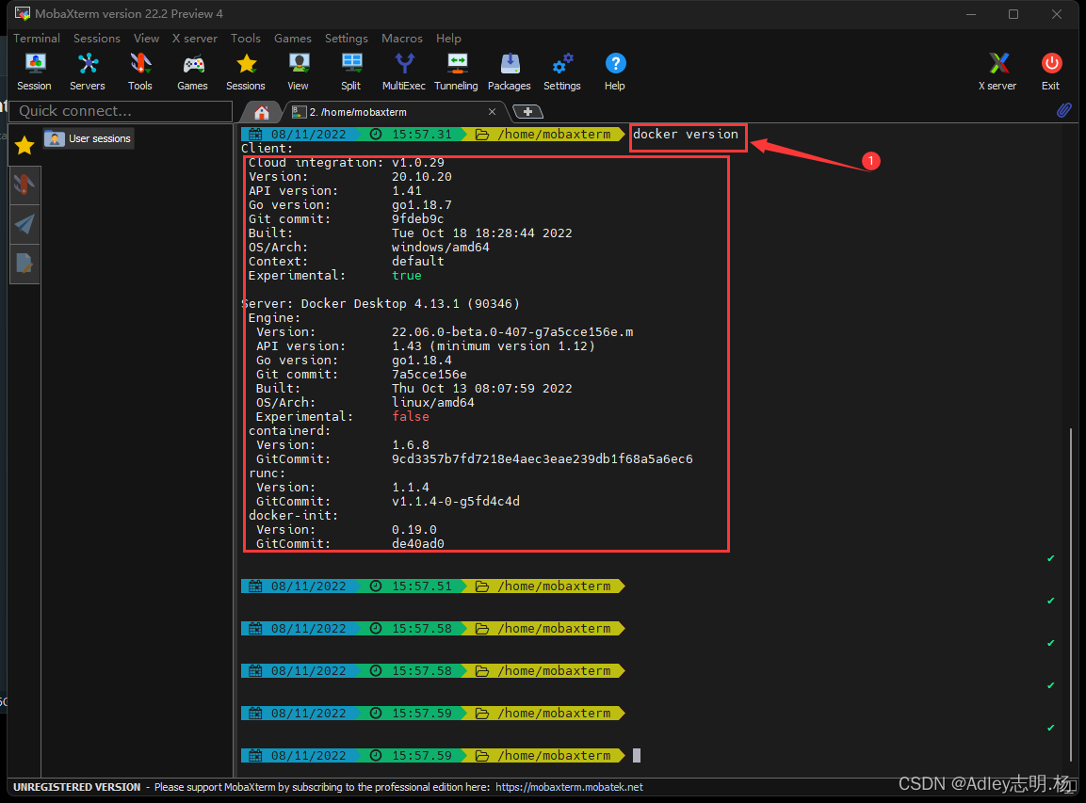
Task: Go to the home tab icon
Action: tap(261, 112)
